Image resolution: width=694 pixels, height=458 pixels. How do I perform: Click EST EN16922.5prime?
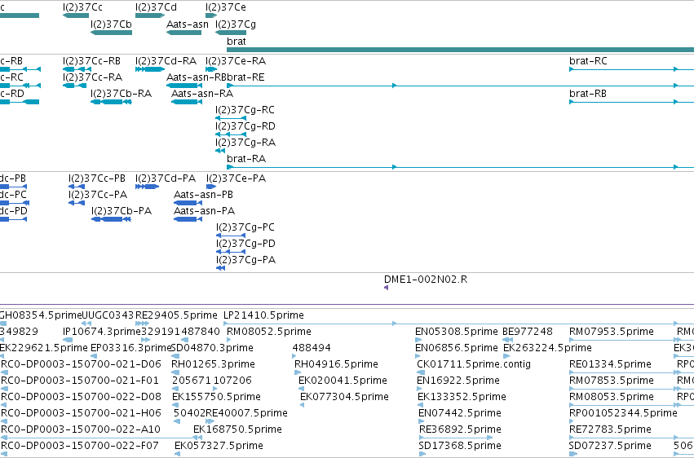point(458,381)
